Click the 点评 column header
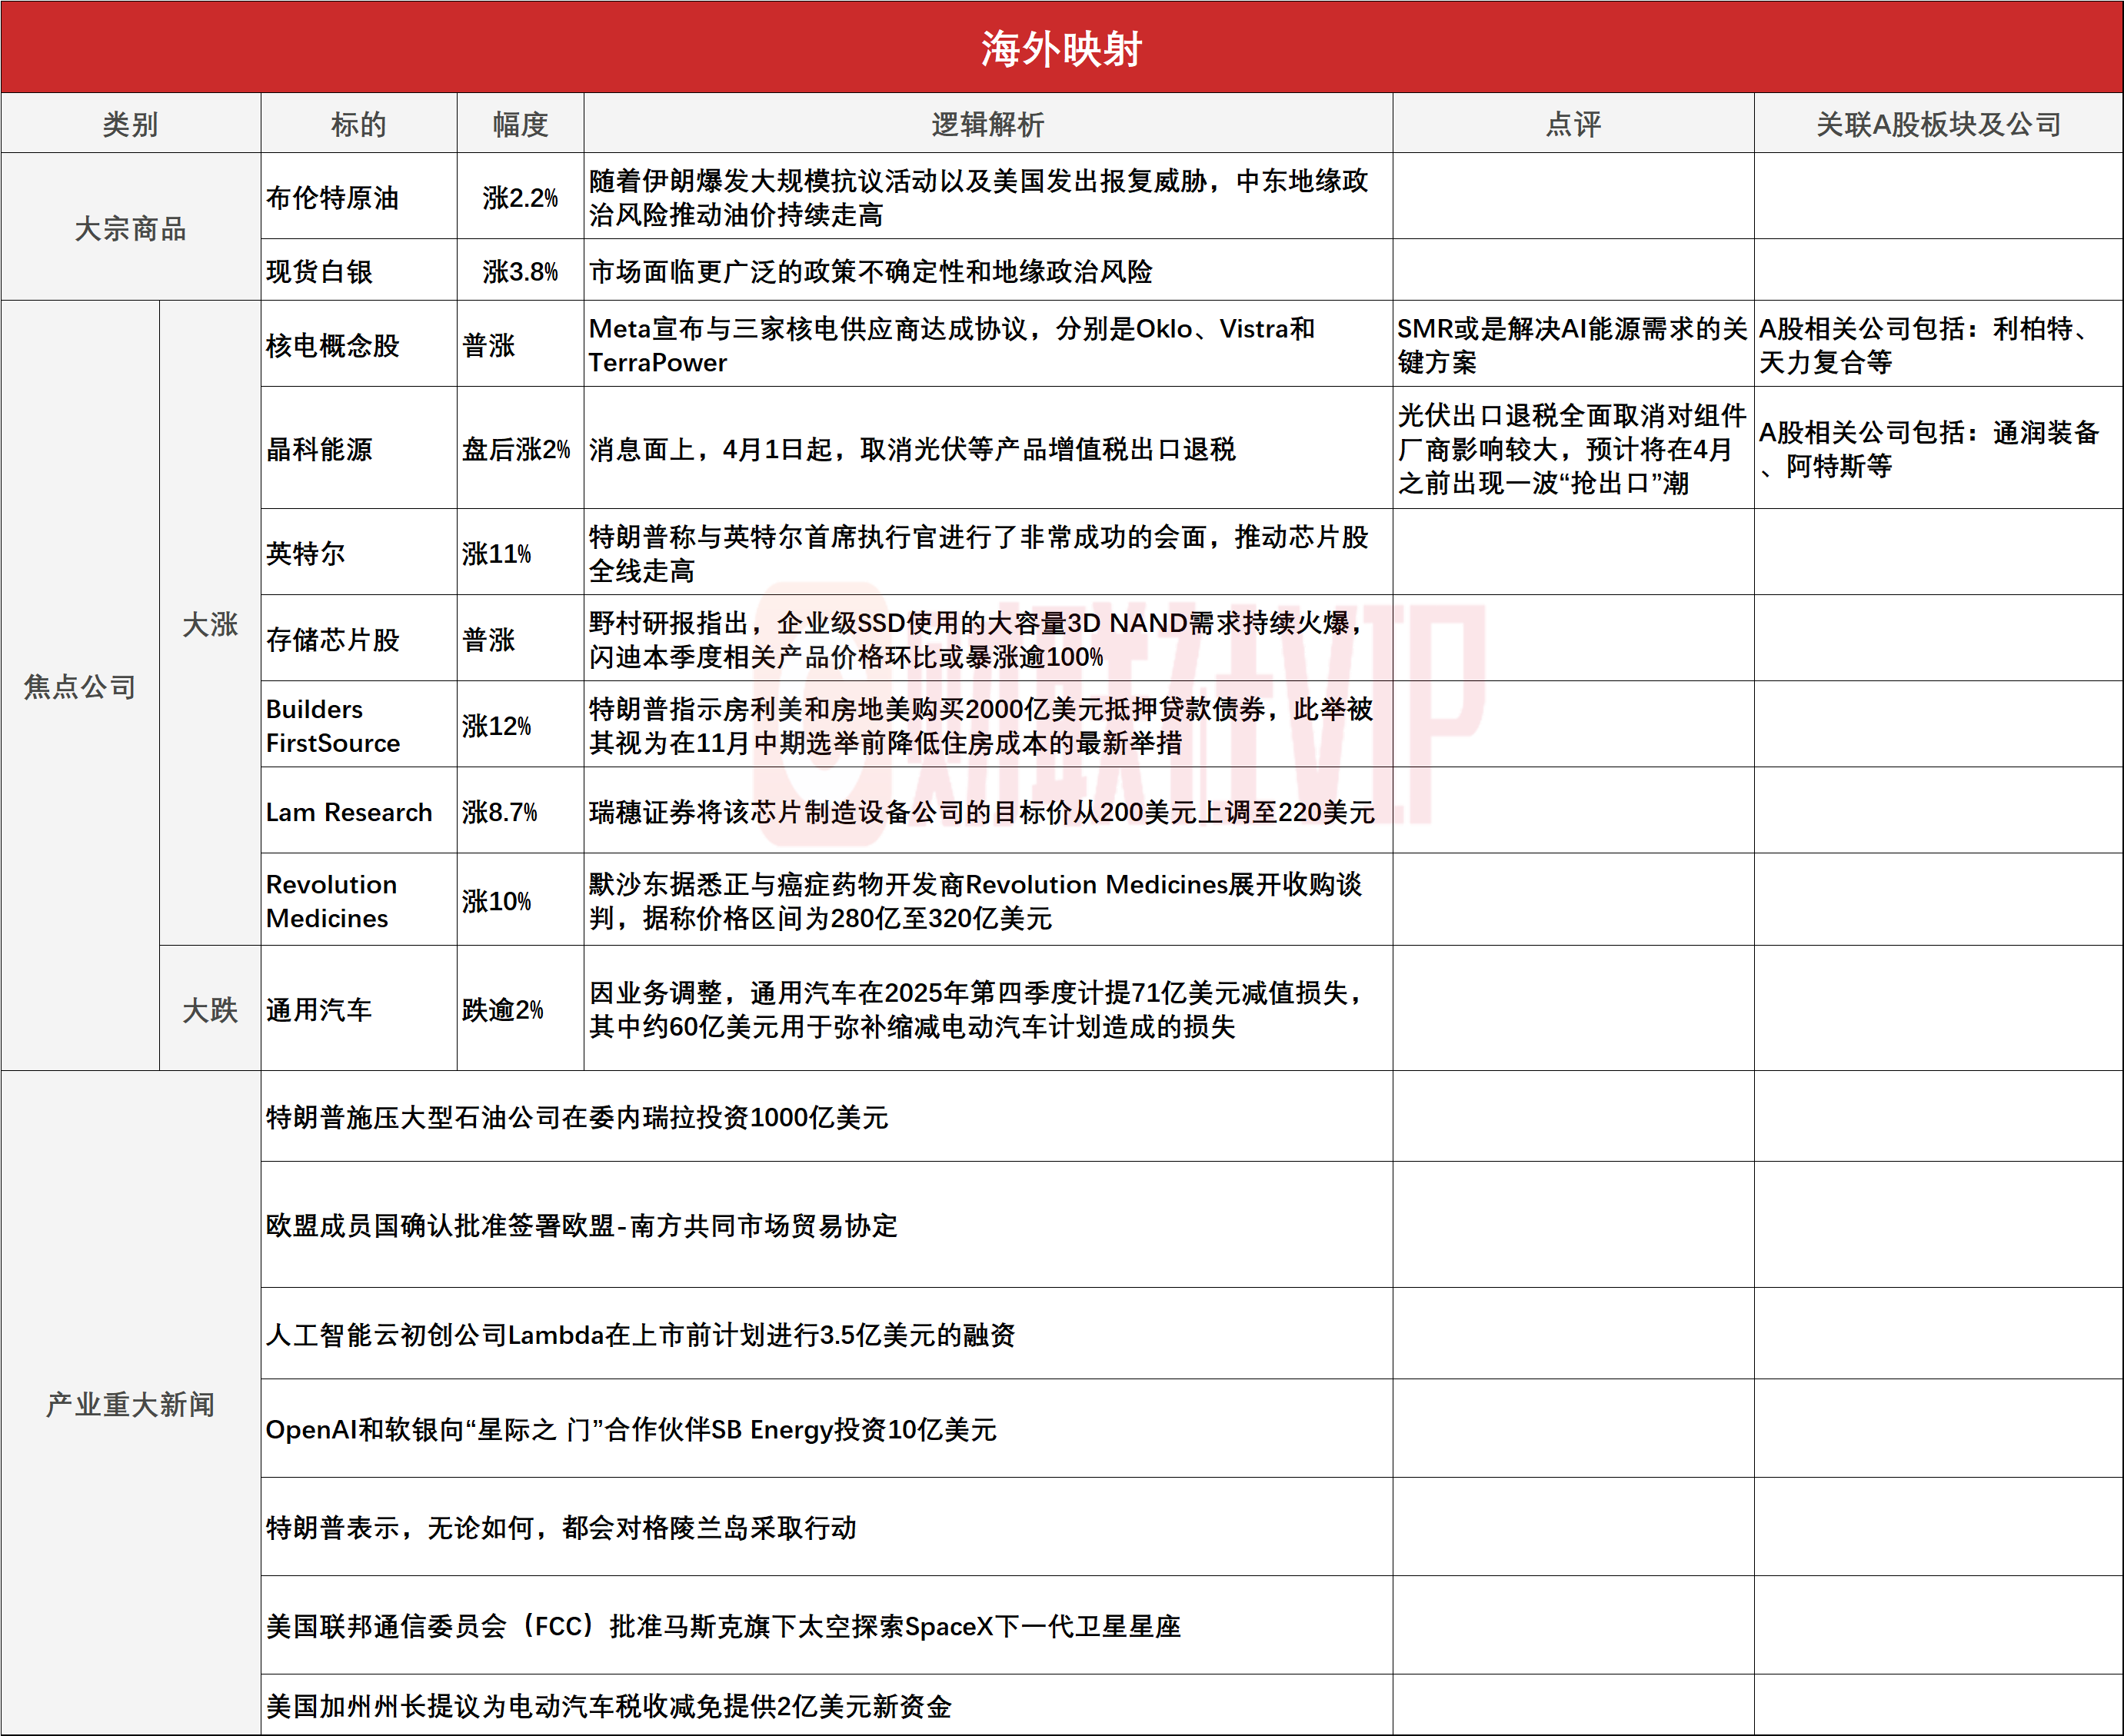Viewport: 2124px width, 1736px height. (x=1572, y=124)
